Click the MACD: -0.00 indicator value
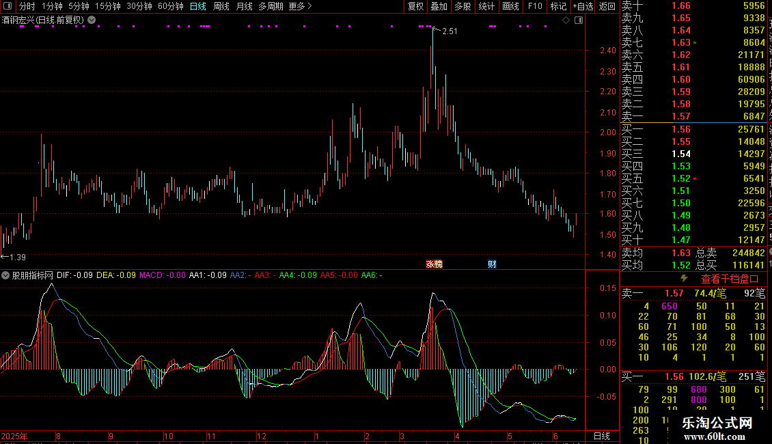Image resolution: width=772 pixels, height=444 pixels. [163, 275]
